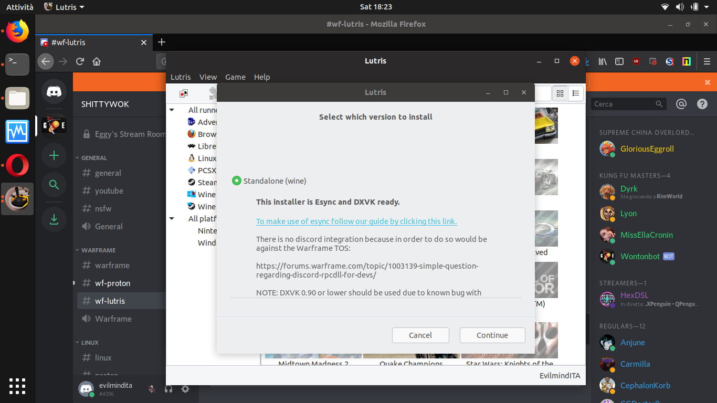
Task: Click the Cerca search field in Discord
Action: (629, 104)
